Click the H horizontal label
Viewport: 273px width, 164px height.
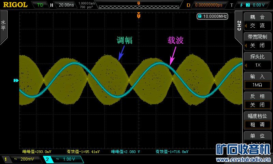click(x=52, y=5)
